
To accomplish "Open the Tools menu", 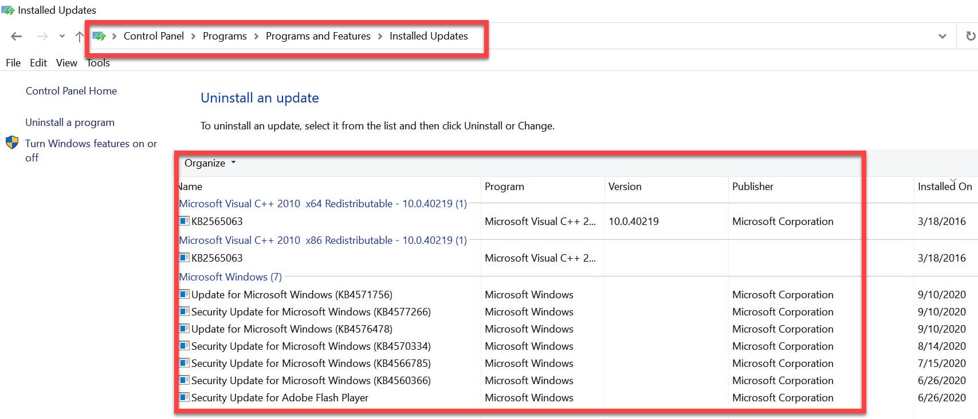I will [98, 63].
